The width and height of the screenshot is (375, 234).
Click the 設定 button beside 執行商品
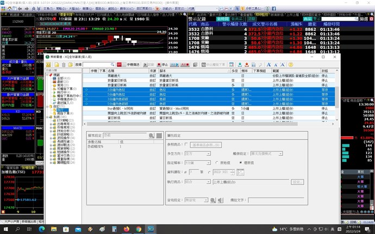[297, 182]
